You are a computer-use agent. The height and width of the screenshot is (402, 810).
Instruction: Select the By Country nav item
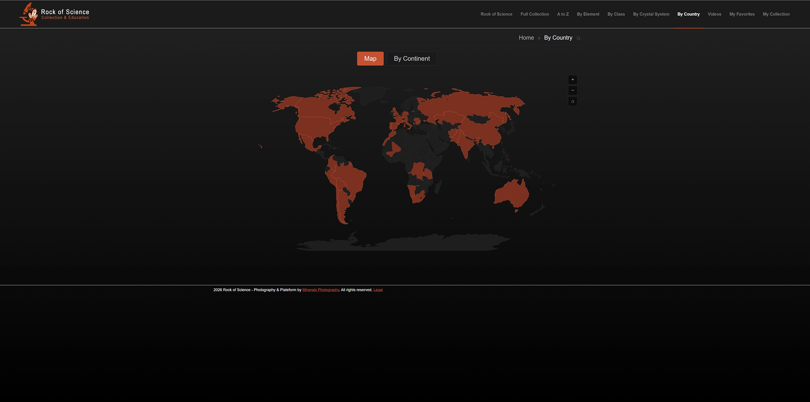688,14
